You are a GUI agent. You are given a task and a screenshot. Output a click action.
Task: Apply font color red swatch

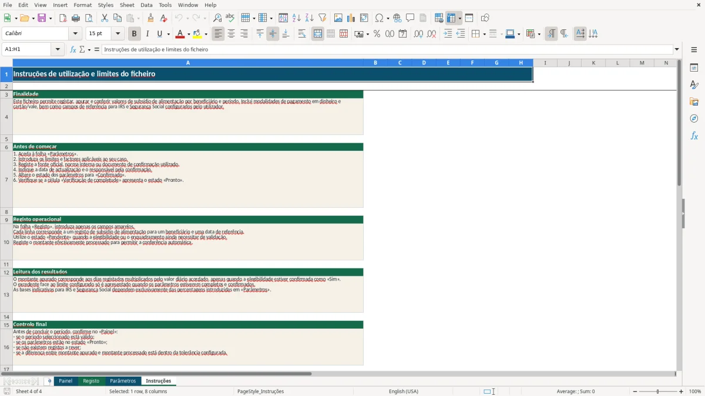point(180,34)
